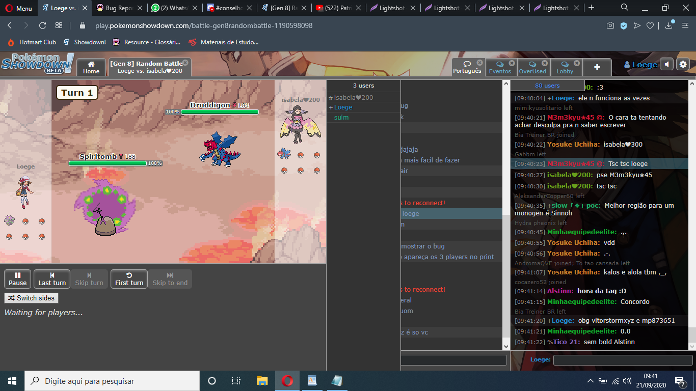Click the send arrow flow icon

637,25
